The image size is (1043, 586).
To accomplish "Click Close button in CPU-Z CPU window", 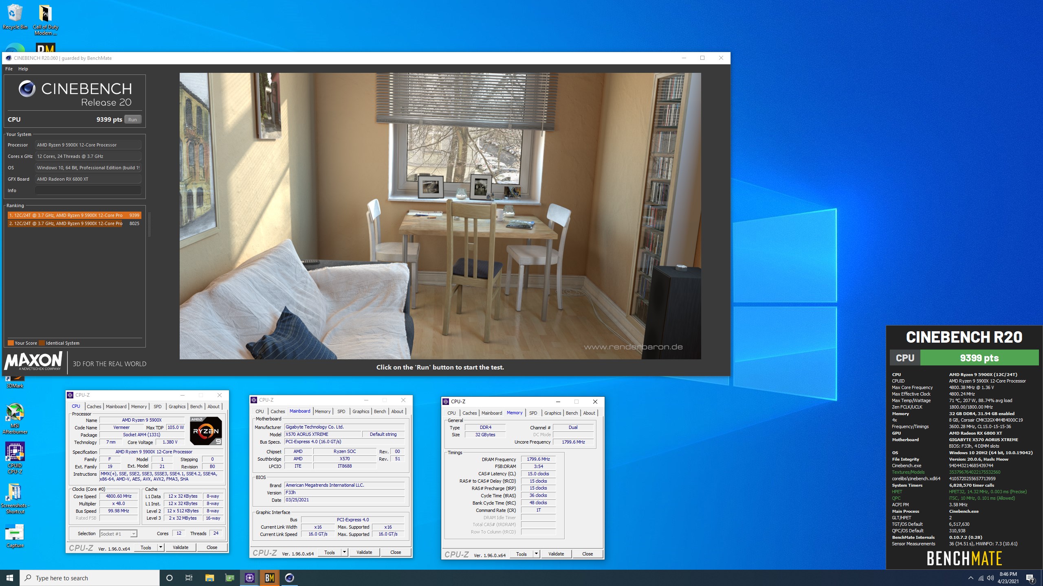I will click(x=212, y=547).
